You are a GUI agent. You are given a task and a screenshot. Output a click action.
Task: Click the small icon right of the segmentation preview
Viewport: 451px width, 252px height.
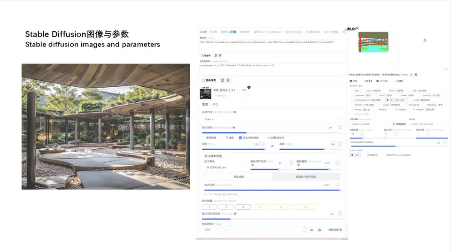click(x=425, y=40)
